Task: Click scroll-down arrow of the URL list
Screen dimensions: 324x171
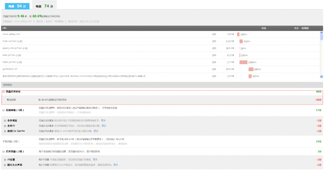Action: point(321,76)
